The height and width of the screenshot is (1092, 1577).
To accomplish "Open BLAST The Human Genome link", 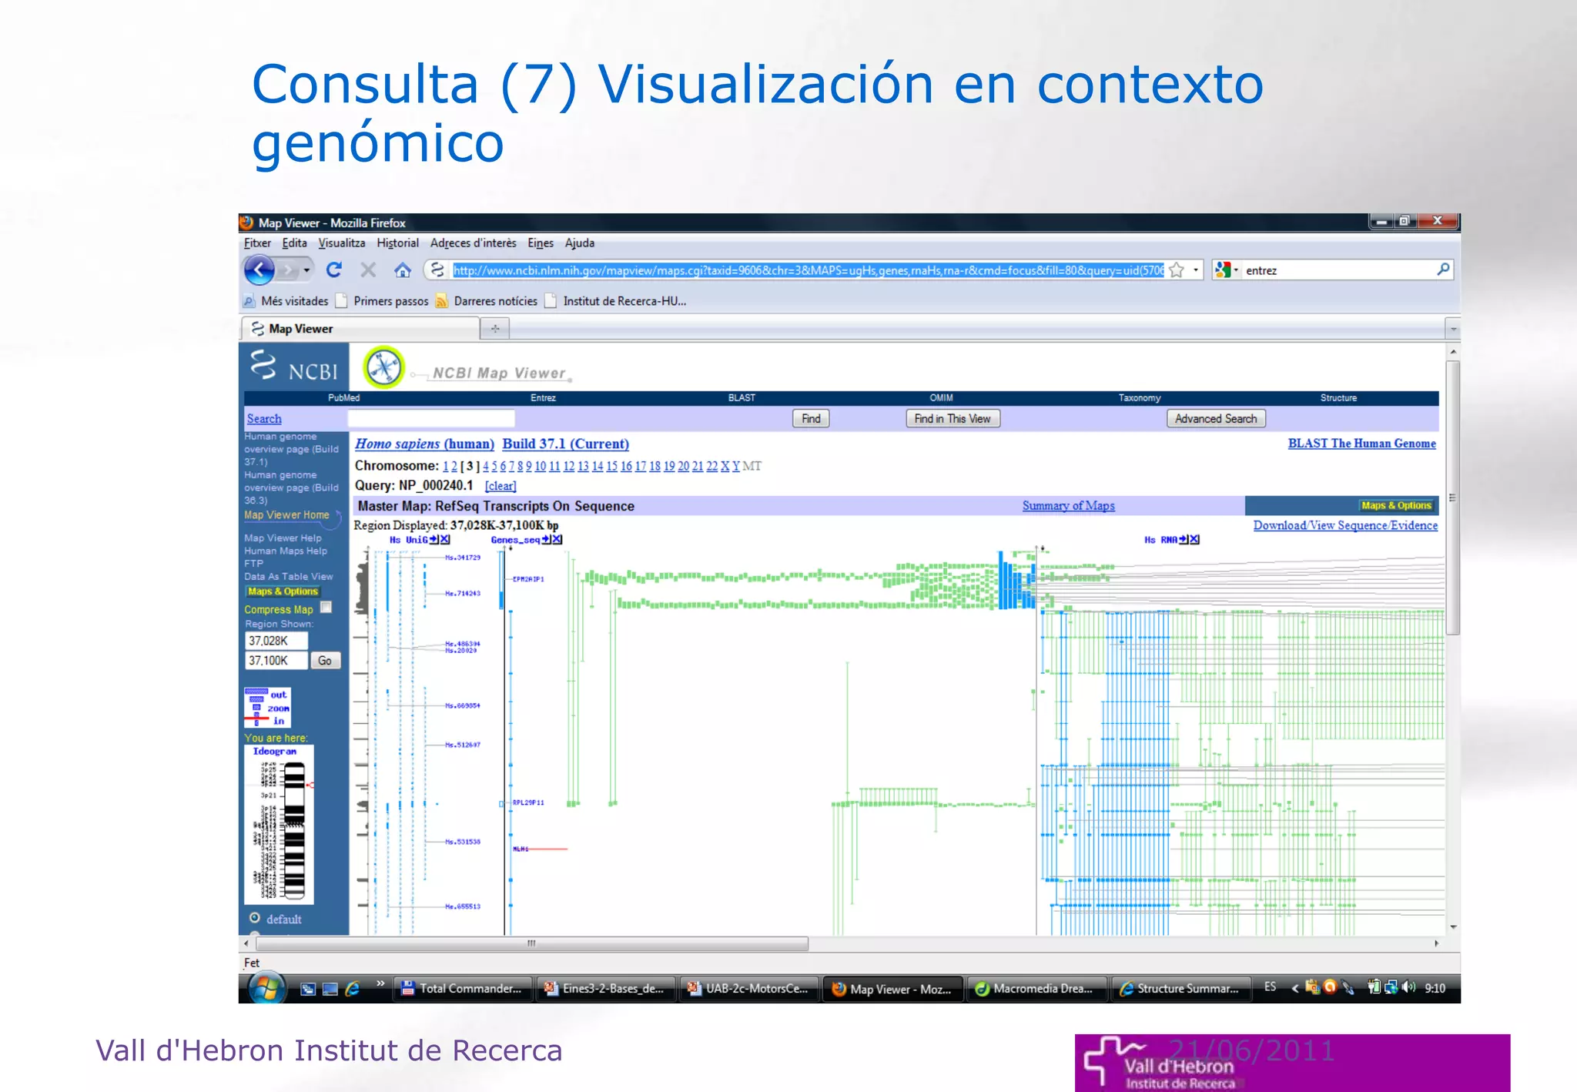I will (1361, 444).
